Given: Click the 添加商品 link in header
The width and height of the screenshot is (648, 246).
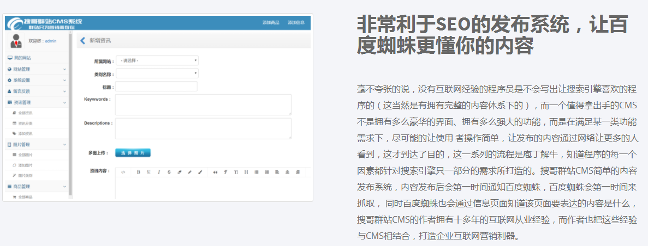Looking at the screenshot, I should click(271, 22).
